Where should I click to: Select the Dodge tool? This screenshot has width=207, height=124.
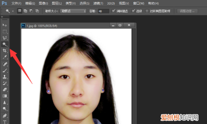click(x=5, y=109)
